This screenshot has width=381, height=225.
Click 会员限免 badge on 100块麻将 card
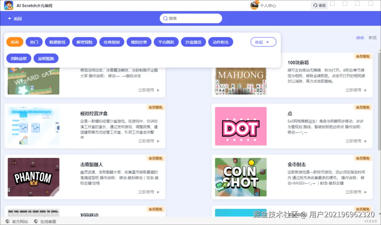point(363,56)
